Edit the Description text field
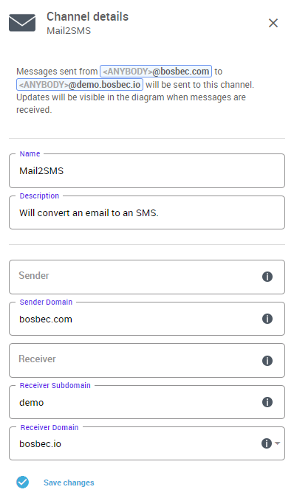This screenshot has height=498, width=294. (x=147, y=212)
